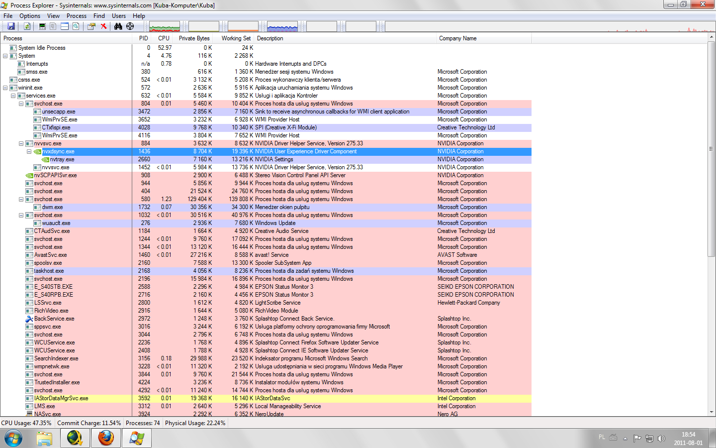The width and height of the screenshot is (716, 448).
Task: Select the IAStorDataMgrSvc.exe process row
Action: pos(61,398)
